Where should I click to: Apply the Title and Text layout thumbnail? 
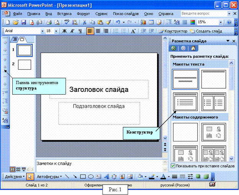point(185,102)
